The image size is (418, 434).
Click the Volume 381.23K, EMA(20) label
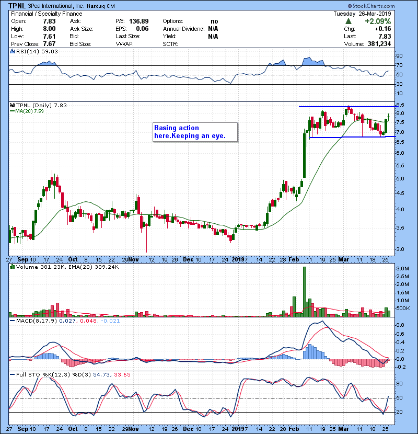click(67, 267)
